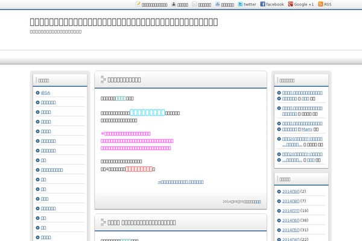This screenshot has width=362, height=241.
Task: Click the large blog title heading
Action: [124, 22]
